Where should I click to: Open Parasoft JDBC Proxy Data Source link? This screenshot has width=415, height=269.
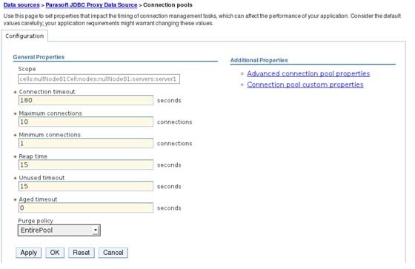click(x=91, y=5)
